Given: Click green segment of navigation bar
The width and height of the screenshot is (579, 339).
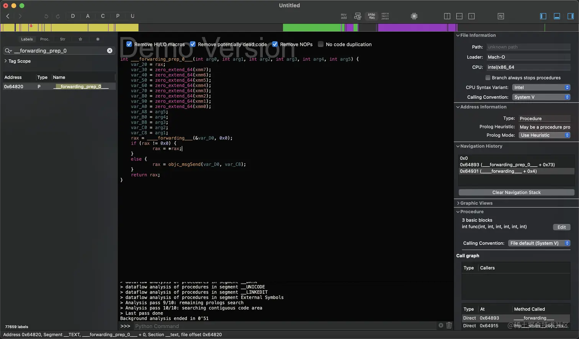Looking at the screenshot, I should point(312,28).
